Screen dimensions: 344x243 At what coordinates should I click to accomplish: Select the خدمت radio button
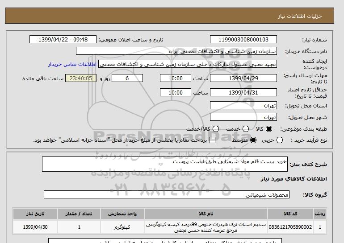click(x=246, y=129)
